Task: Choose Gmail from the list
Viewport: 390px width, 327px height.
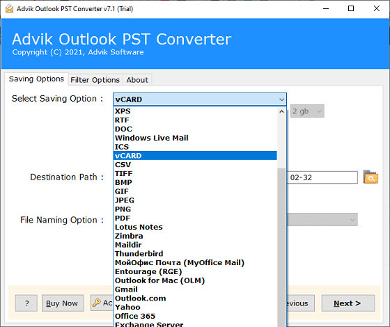Action: (195, 289)
